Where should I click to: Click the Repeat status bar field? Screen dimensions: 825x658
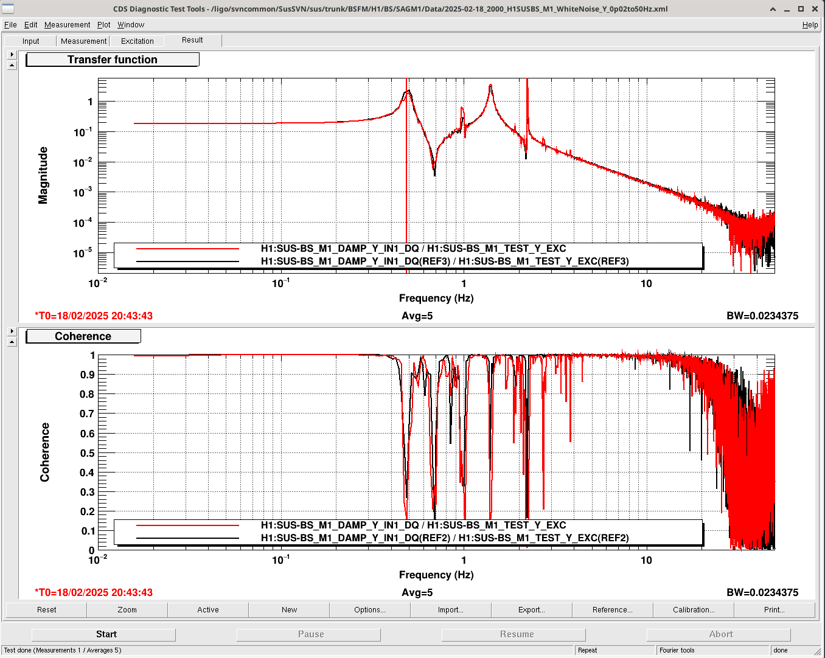pyautogui.click(x=615, y=650)
